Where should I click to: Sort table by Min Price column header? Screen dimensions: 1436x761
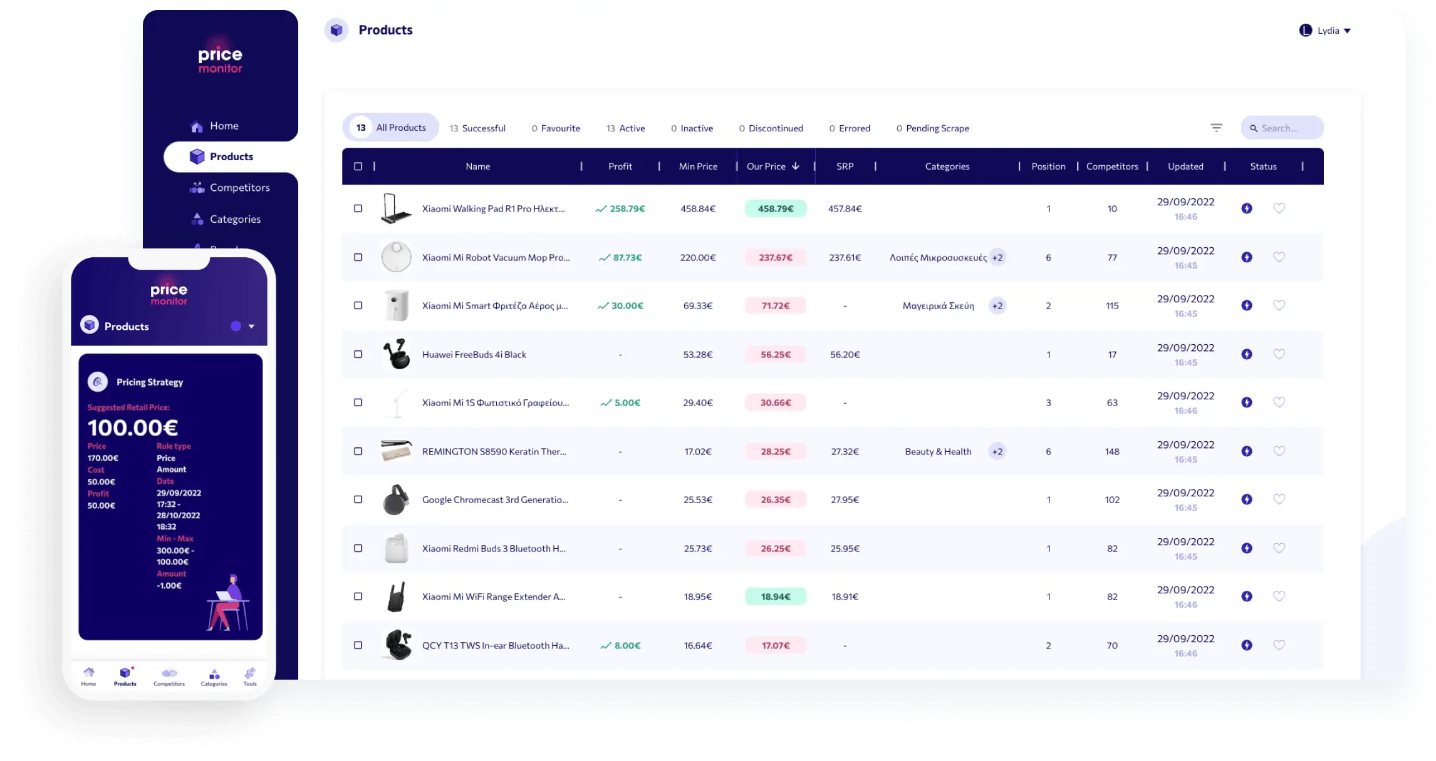tap(698, 166)
